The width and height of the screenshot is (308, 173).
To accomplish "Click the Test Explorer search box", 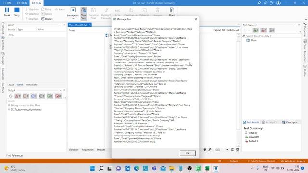I will (271, 36).
